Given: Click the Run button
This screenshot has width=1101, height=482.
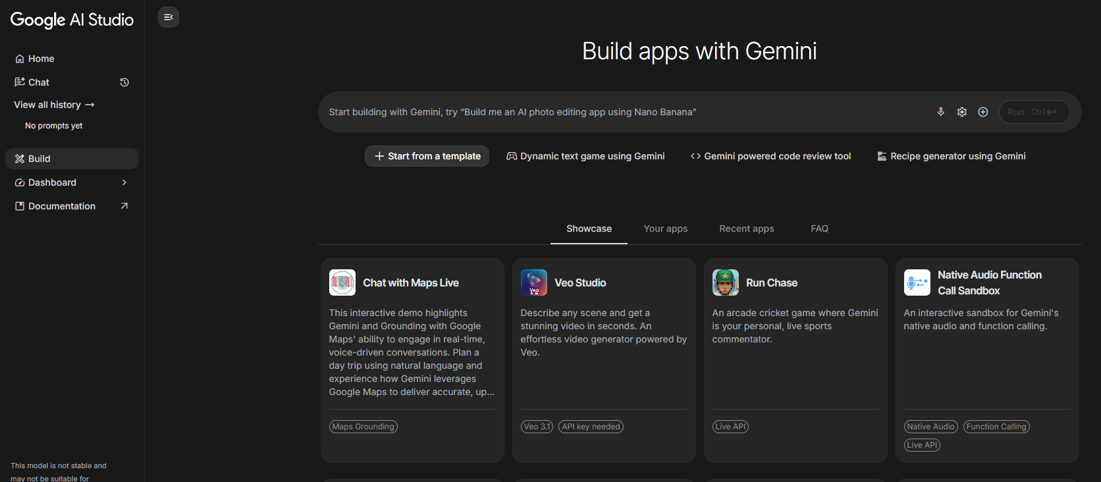Looking at the screenshot, I should click(1034, 112).
